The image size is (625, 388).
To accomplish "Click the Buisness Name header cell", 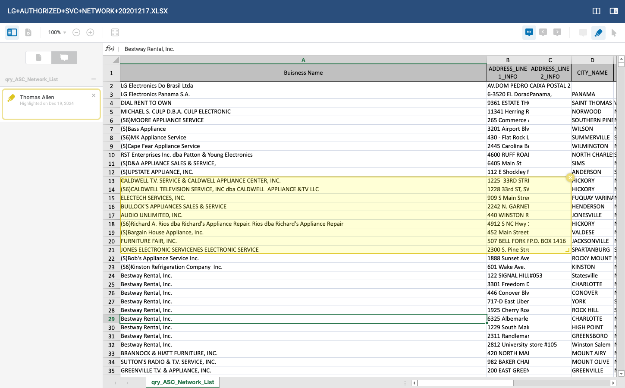I will click(303, 73).
